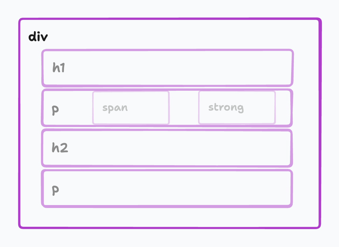The width and height of the screenshot is (339, 247).
Task: Click the right border of the strong box
Action: [275, 107]
